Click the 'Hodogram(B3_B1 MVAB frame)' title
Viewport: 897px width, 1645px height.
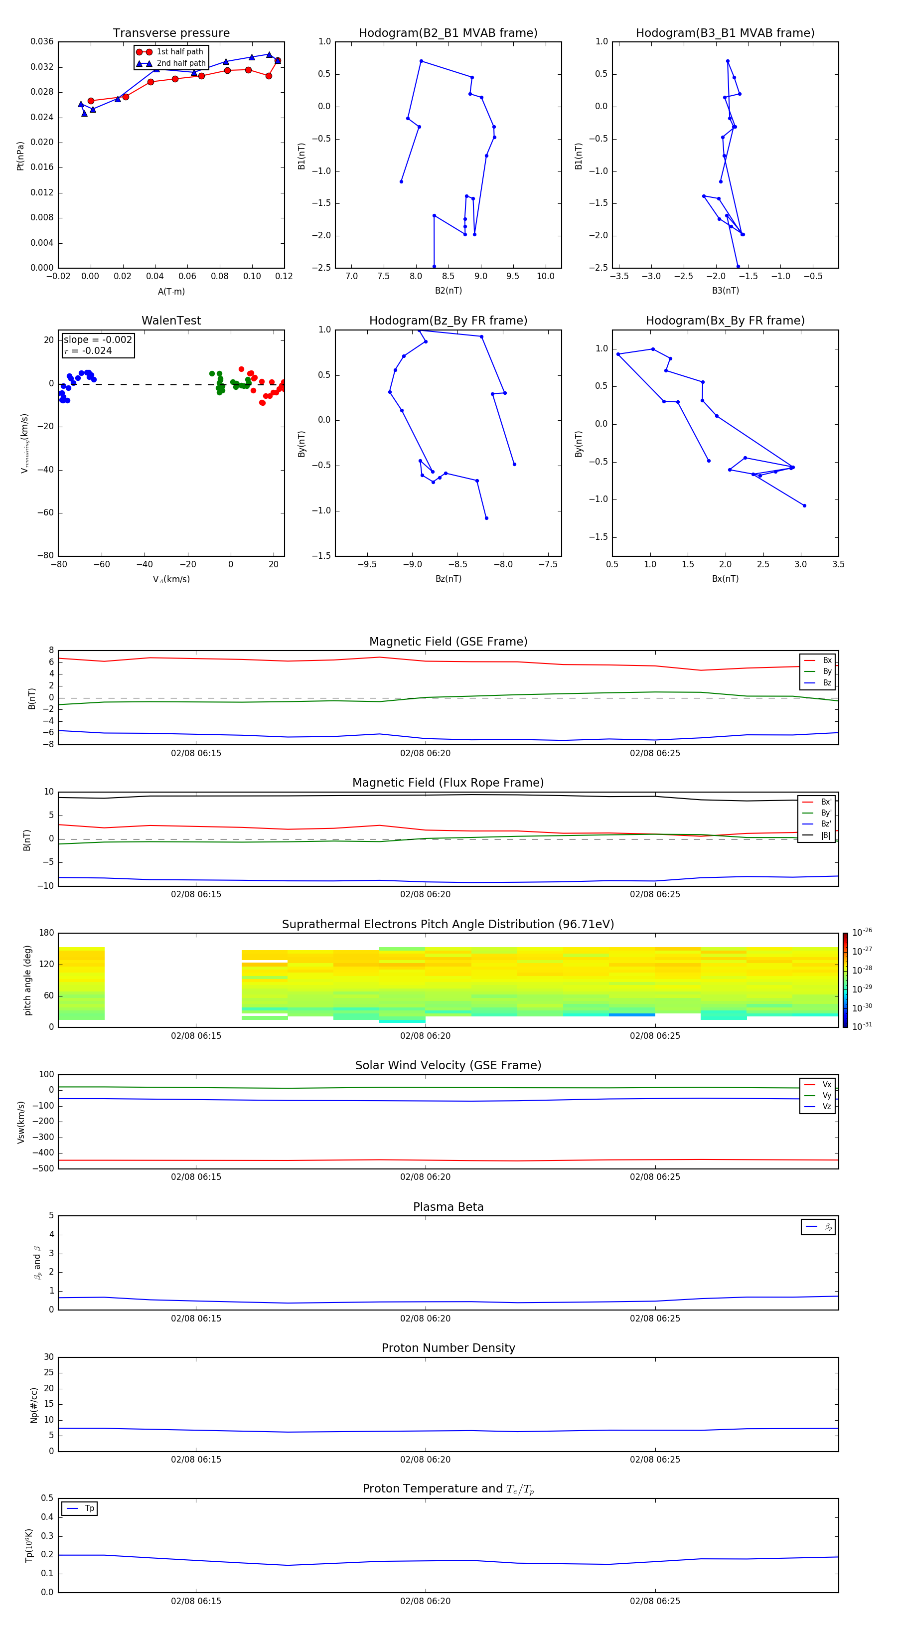[x=725, y=32]
